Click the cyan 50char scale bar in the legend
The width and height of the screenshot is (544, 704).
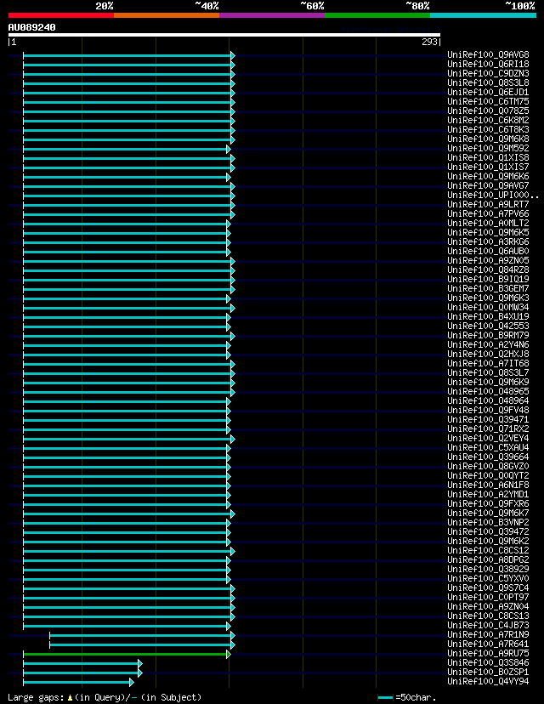[x=386, y=698]
